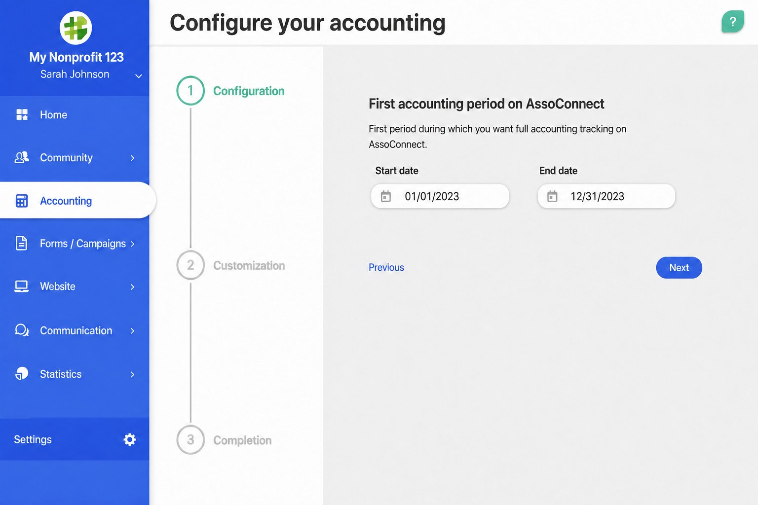Expand the Sarah Johnson account dropdown

pos(139,76)
